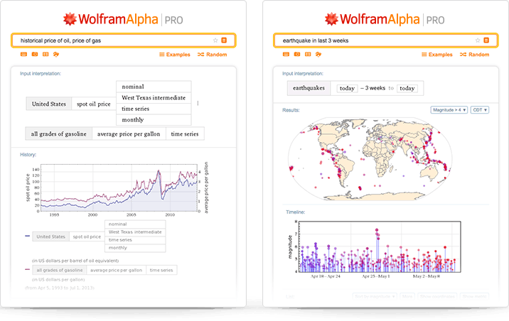Open the 'Sort by magnitude' dropdown
The width and height of the screenshot is (509, 321).
point(374,296)
